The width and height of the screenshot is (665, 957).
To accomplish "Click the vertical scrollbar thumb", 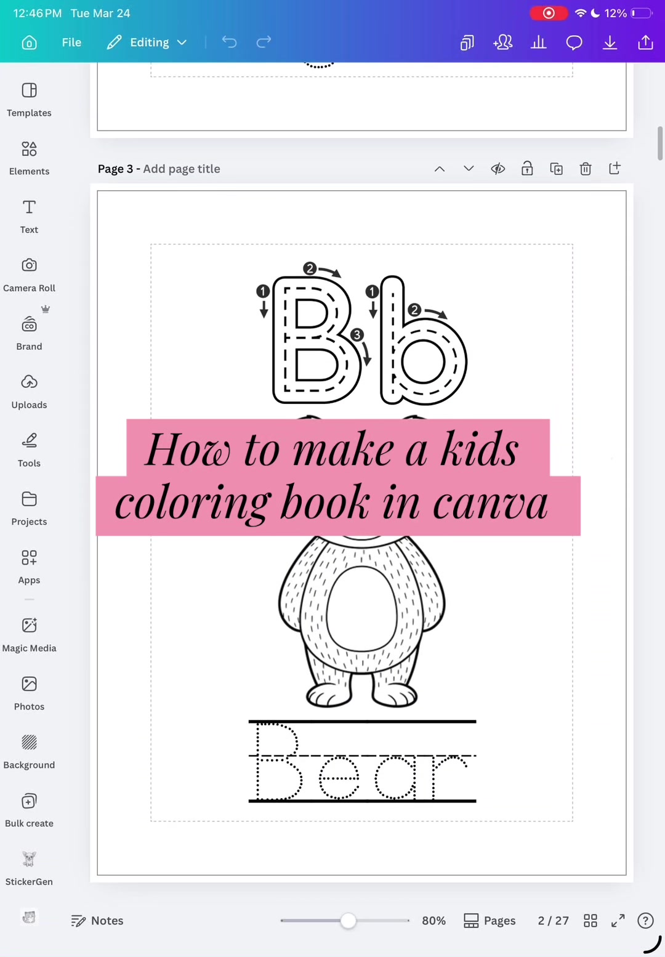I will tap(660, 143).
